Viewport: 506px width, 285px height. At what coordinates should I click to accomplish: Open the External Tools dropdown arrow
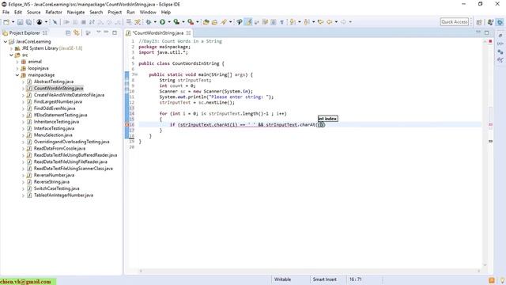tap(198, 22)
